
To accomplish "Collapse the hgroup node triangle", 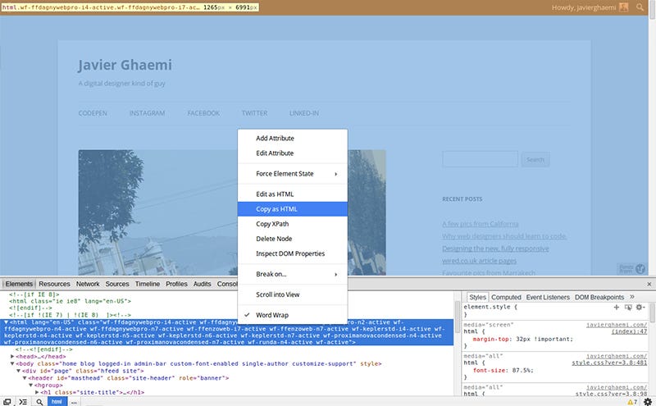I will click(31, 385).
